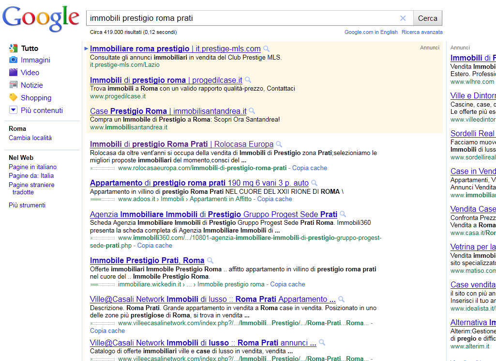Open Copia cache for adoos.it result
Viewport: 496px width, 361px height.
click(274, 199)
